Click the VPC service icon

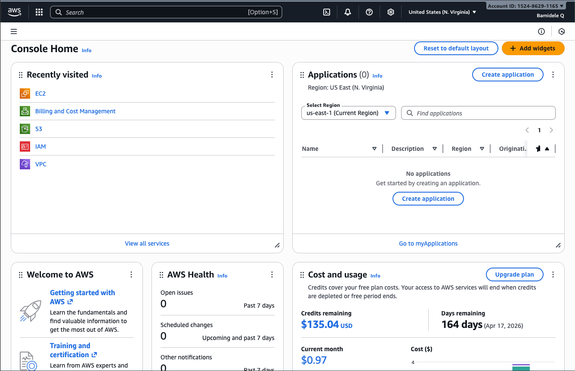coord(25,164)
